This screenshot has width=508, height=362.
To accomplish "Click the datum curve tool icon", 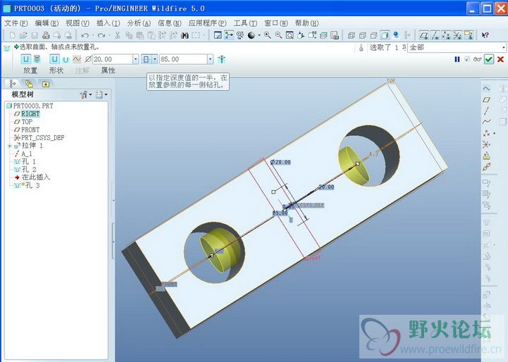I will point(486,122).
